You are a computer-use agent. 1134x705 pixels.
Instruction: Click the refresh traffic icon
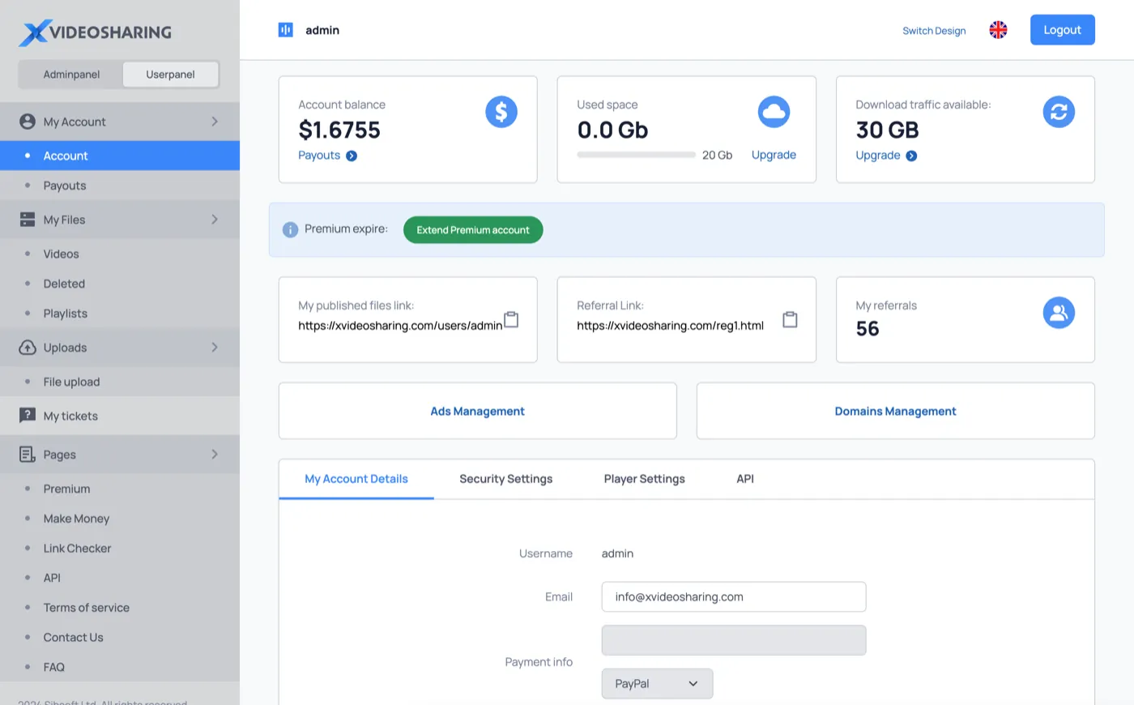point(1059,112)
